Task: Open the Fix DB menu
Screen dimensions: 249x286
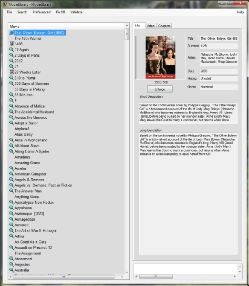Action: click(x=61, y=12)
